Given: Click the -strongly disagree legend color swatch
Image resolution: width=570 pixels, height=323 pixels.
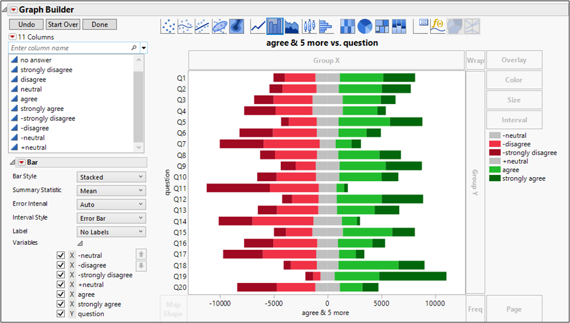Looking at the screenshot, I should tap(495, 153).
